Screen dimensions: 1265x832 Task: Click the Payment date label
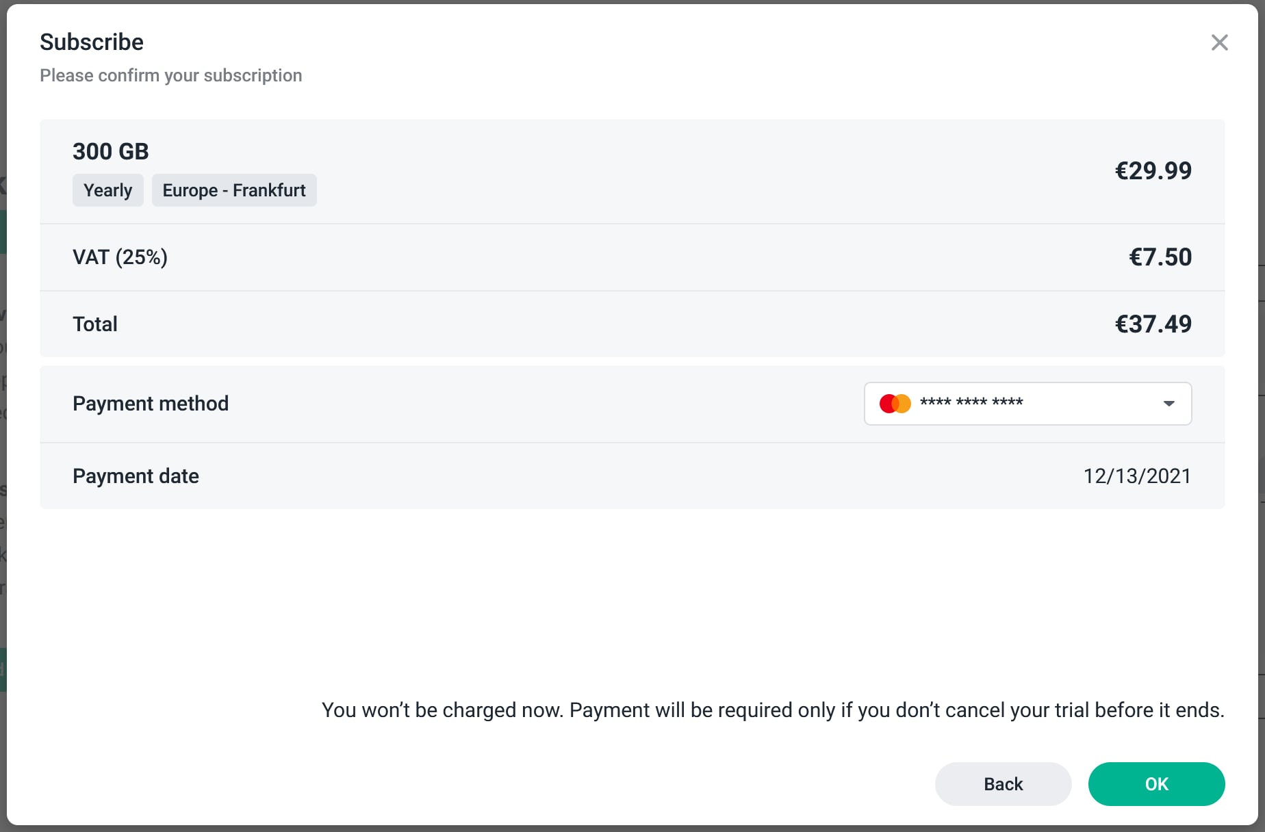[136, 476]
